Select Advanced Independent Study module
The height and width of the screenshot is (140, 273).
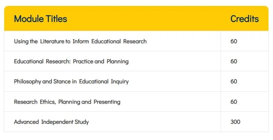51,122
